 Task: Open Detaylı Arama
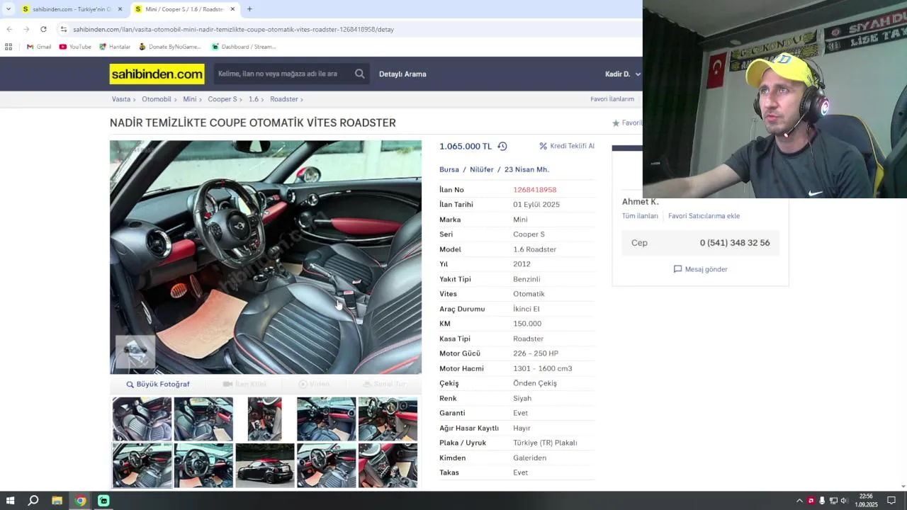pyautogui.click(x=402, y=74)
